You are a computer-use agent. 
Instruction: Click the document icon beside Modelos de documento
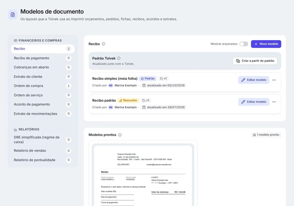point(12,15)
